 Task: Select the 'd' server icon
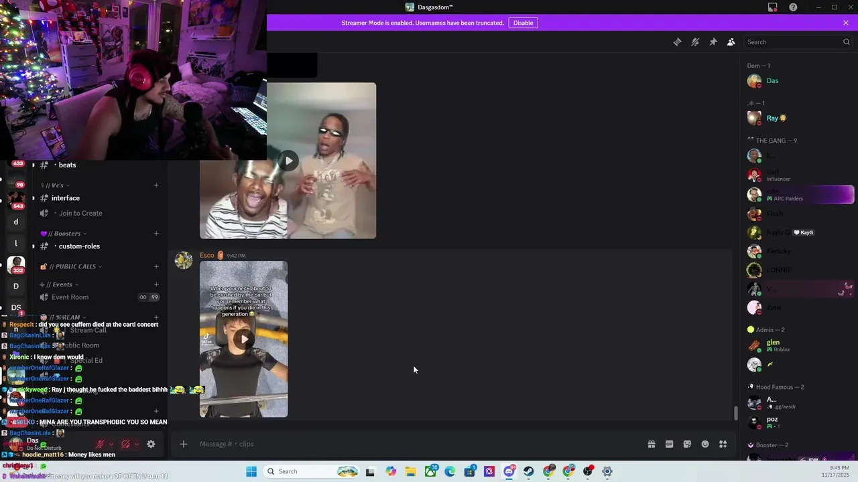(16, 222)
